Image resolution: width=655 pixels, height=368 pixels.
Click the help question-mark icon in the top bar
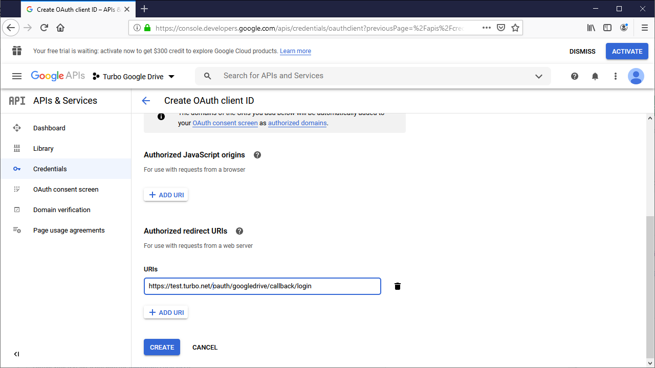575,76
